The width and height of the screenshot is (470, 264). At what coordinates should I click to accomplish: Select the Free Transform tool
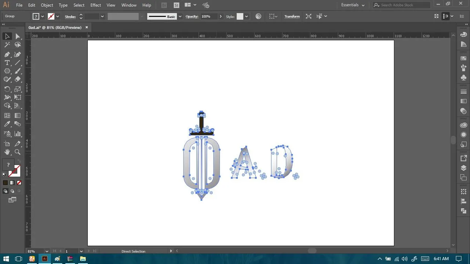tap(18, 97)
